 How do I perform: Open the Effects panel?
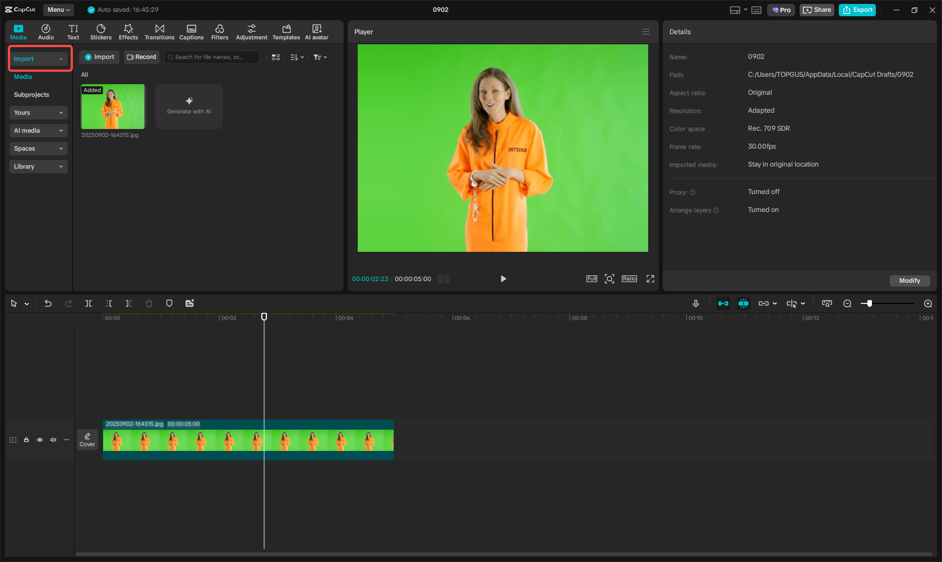click(128, 31)
